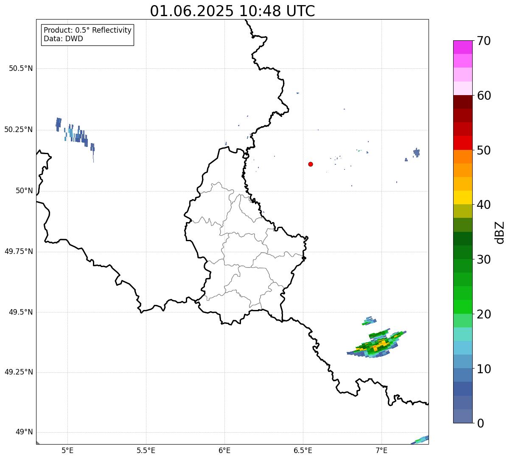Click the 5.5°E longitude label
The height and width of the screenshot is (459, 510).
(146, 450)
